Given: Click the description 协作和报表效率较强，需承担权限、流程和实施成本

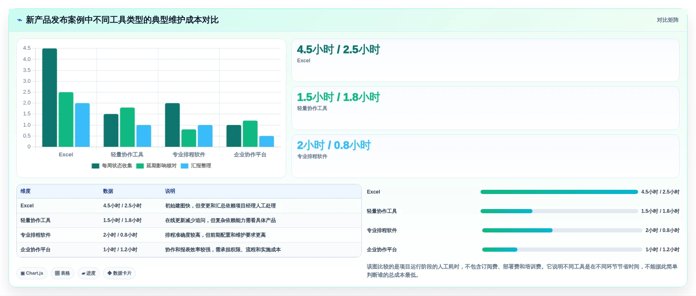Looking at the screenshot, I should (x=223, y=250).
